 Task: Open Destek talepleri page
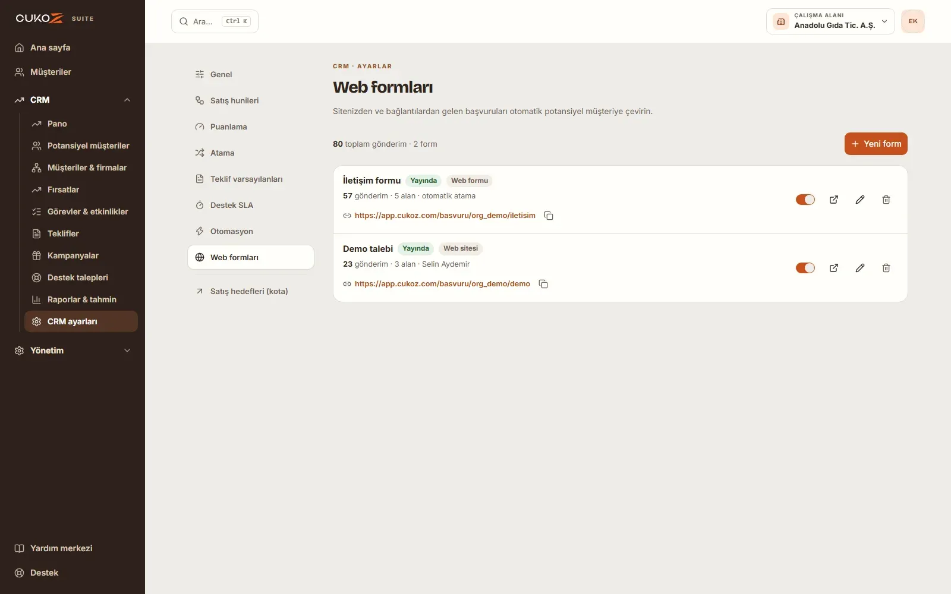pyautogui.click(x=81, y=277)
